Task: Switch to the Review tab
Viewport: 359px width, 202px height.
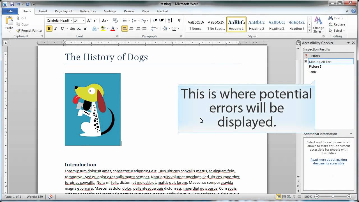Action: (x=129, y=11)
